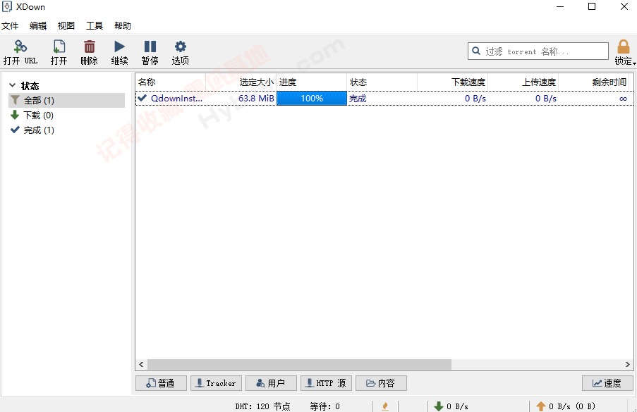Click the orange upload speed arrow in the status bar
The image size is (637, 412).
point(541,406)
